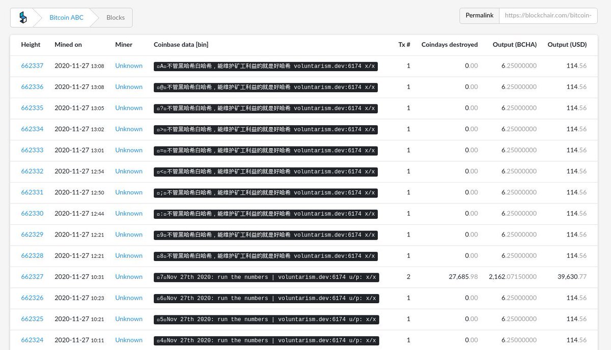Click Unknown miner for block 662325
The image size is (611, 350).
click(129, 319)
